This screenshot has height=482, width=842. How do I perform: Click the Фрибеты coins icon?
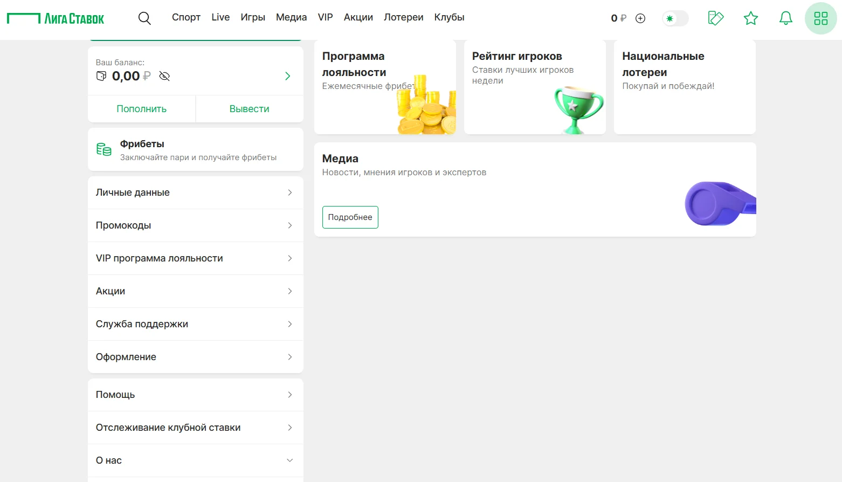(x=103, y=149)
